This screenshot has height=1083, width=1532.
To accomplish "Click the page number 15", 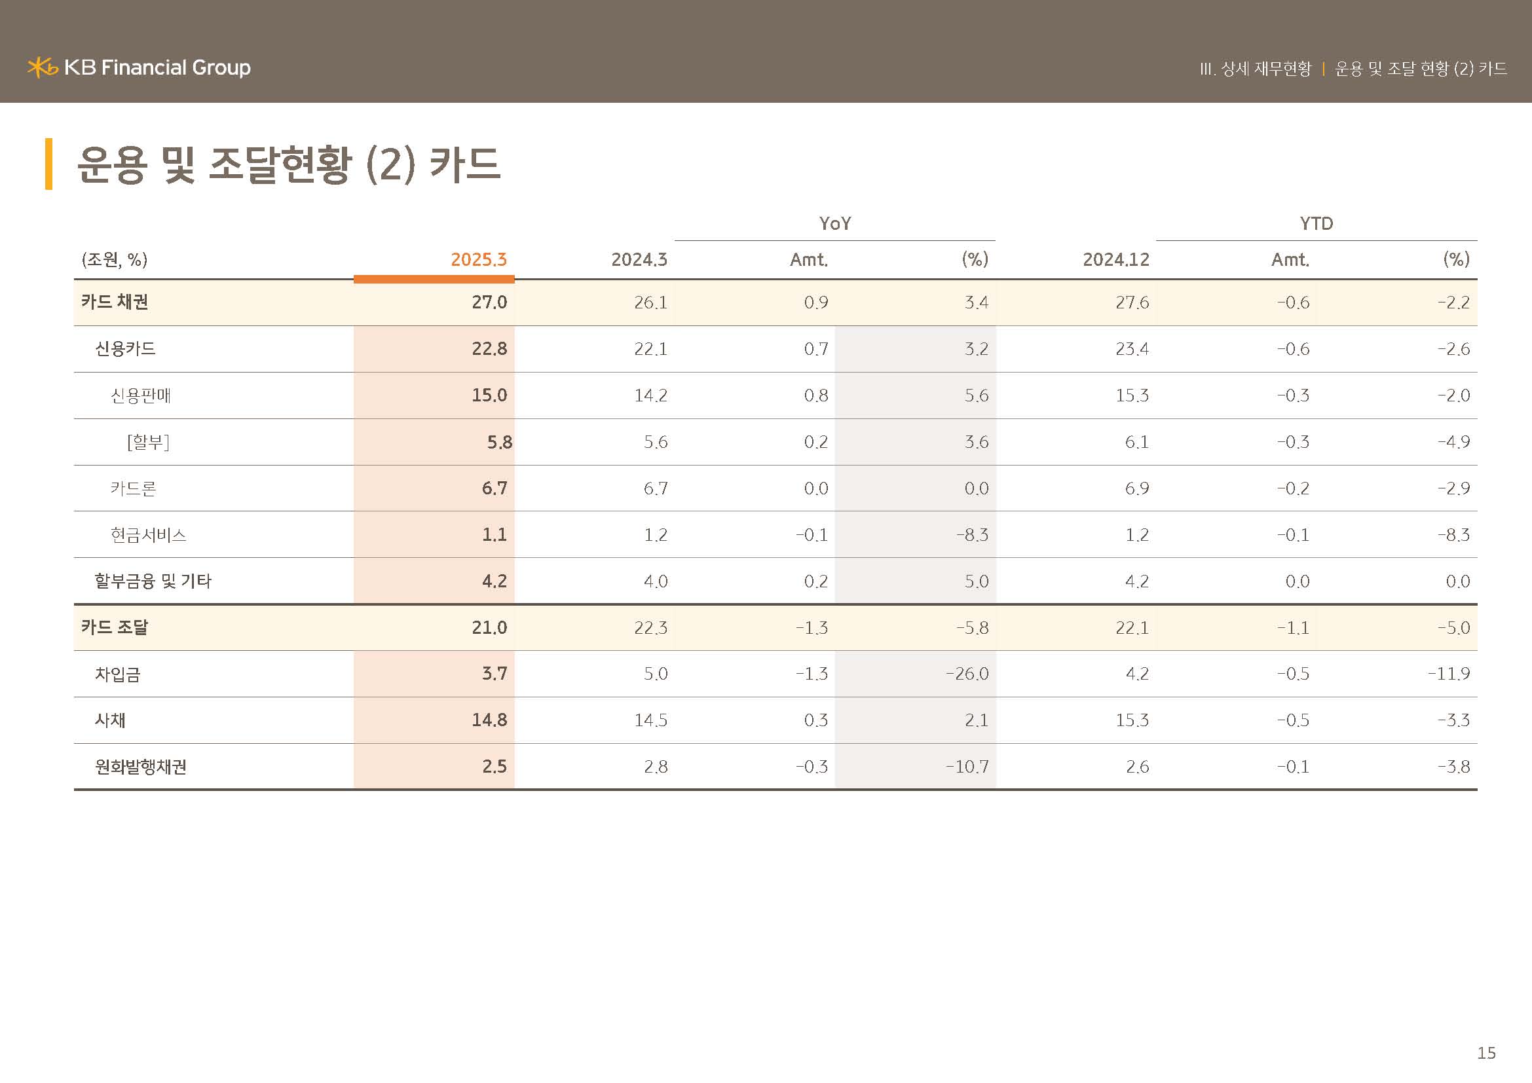I will pyautogui.click(x=1486, y=1053).
